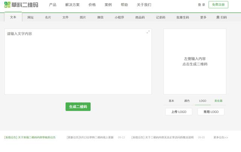Open the 解决方案 menu
This screenshot has height=152, width=241.
coord(72,5)
